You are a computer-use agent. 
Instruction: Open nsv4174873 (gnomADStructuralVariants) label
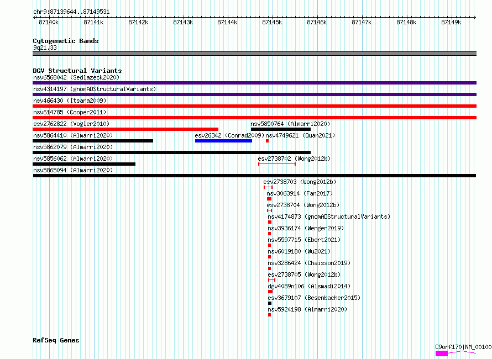(329, 217)
